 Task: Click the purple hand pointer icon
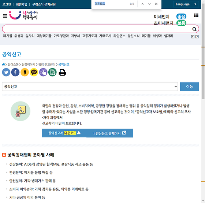pyautogui.click(x=43, y=72)
